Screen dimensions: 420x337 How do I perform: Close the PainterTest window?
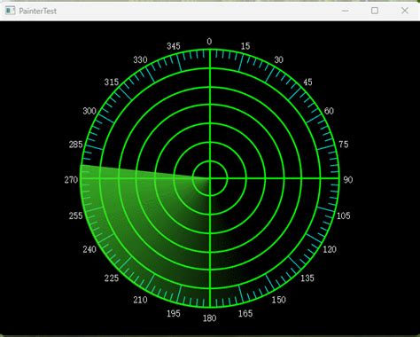pyautogui.click(x=405, y=11)
